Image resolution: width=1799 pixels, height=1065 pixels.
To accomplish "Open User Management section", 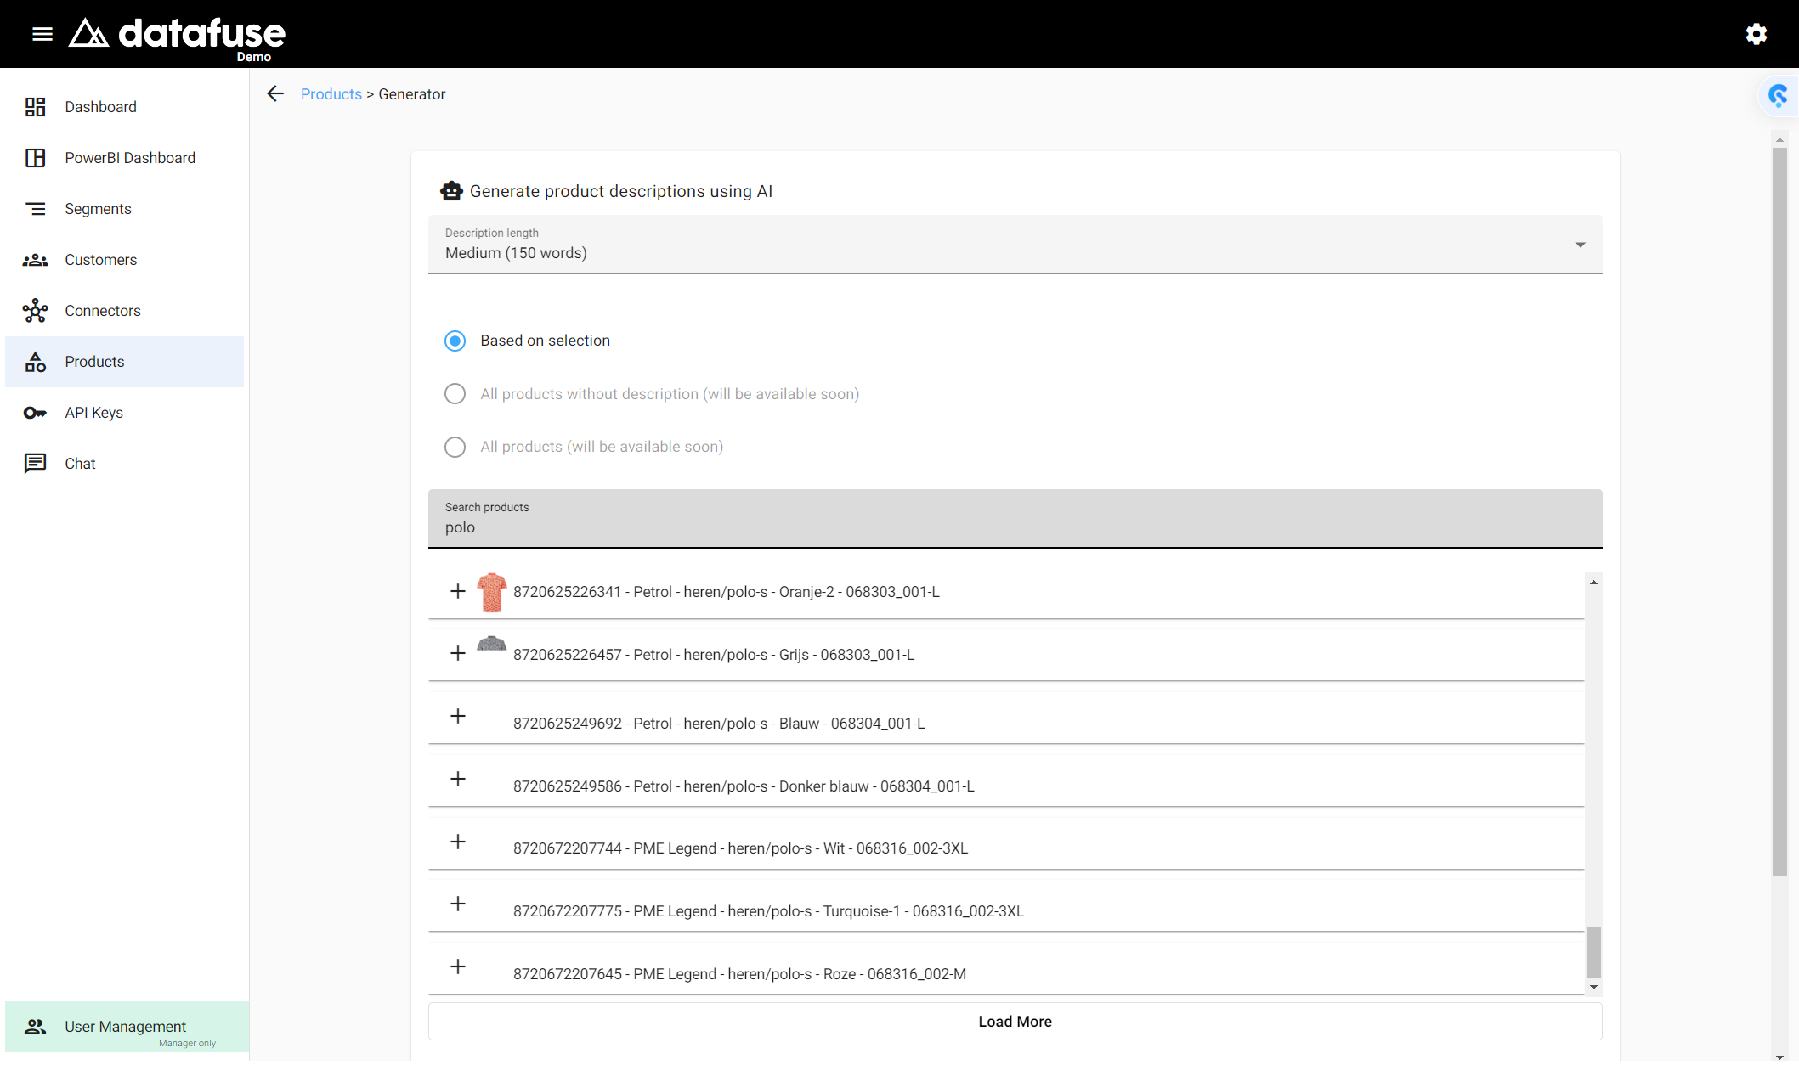I will click(127, 1027).
